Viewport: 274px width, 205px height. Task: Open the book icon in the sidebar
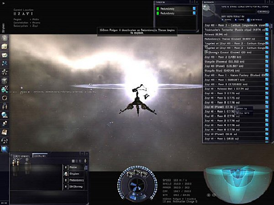point(5,132)
